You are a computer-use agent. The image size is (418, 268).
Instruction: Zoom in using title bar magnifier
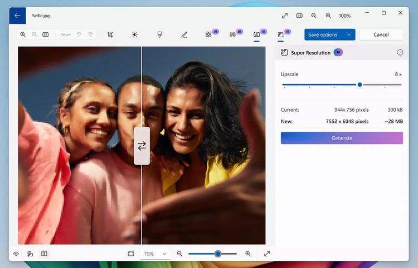click(x=328, y=16)
